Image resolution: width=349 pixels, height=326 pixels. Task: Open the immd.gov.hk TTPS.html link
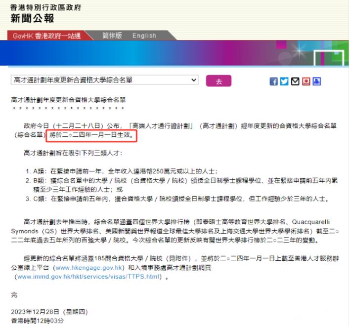click(88, 277)
